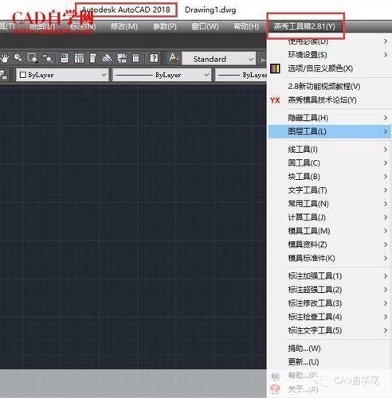Image resolution: width=392 pixels, height=398 pixels.
Task: Open the 标注检查工具(4) submenu
Action: tap(329, 317)
